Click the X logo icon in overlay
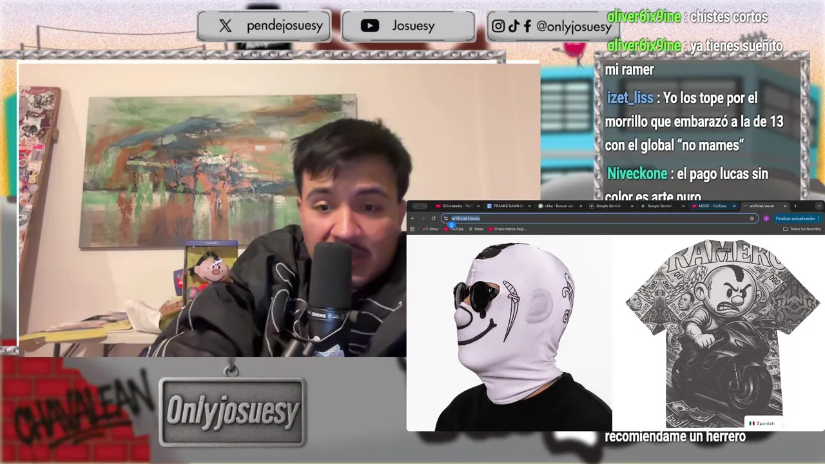Image resolution: width=825 pixels, height=464 pixels. coord(225,26)
